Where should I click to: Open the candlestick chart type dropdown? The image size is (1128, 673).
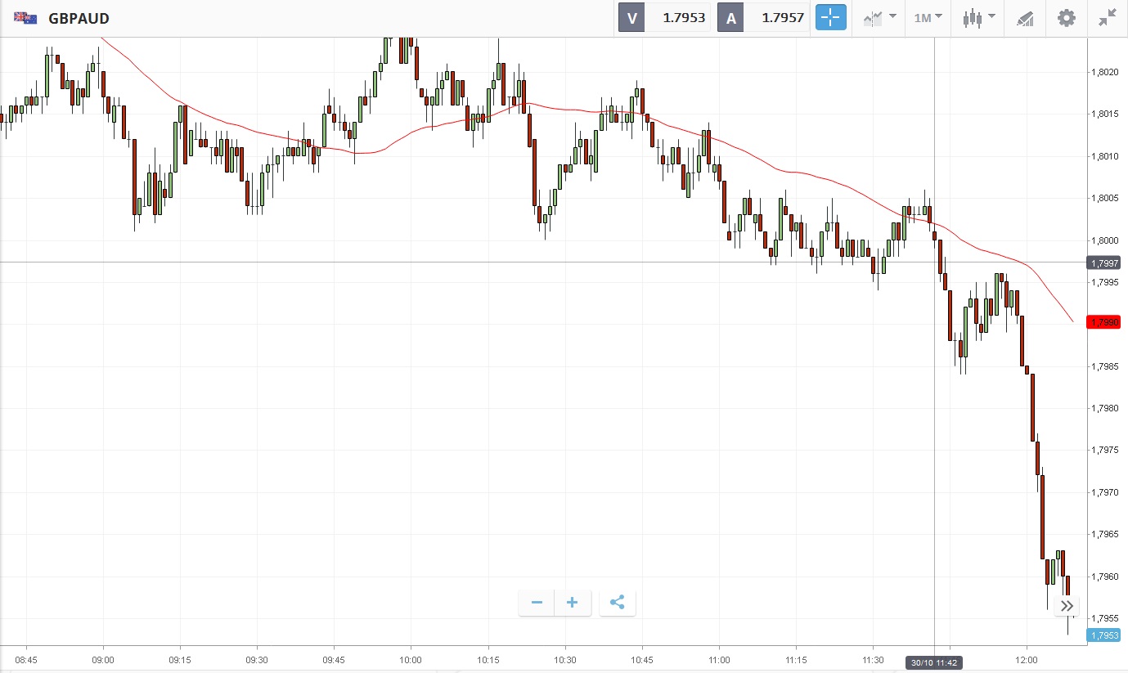pyautogui.click(x=978, y=18)
